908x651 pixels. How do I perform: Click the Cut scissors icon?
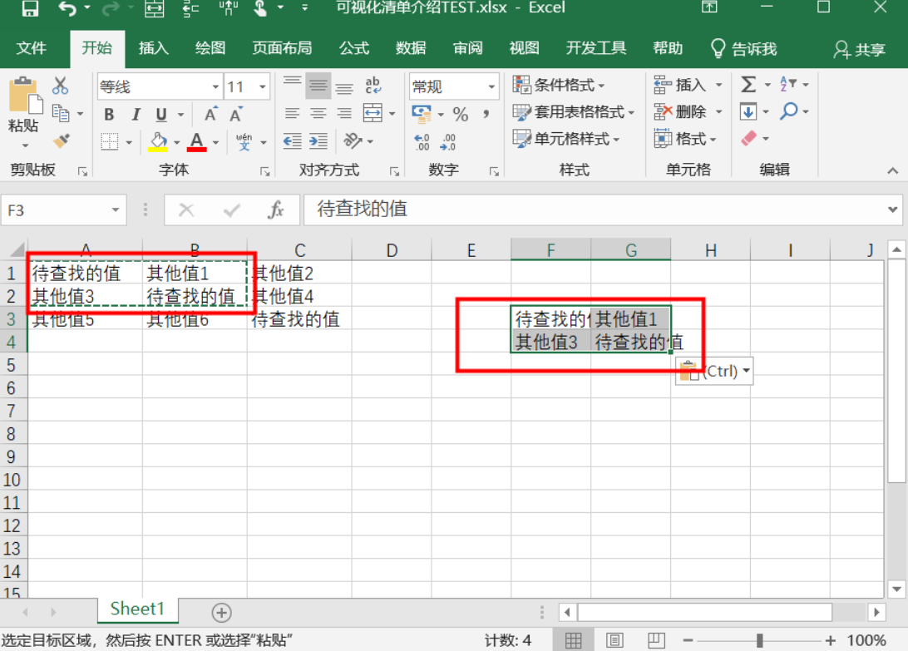coord(60,86)
